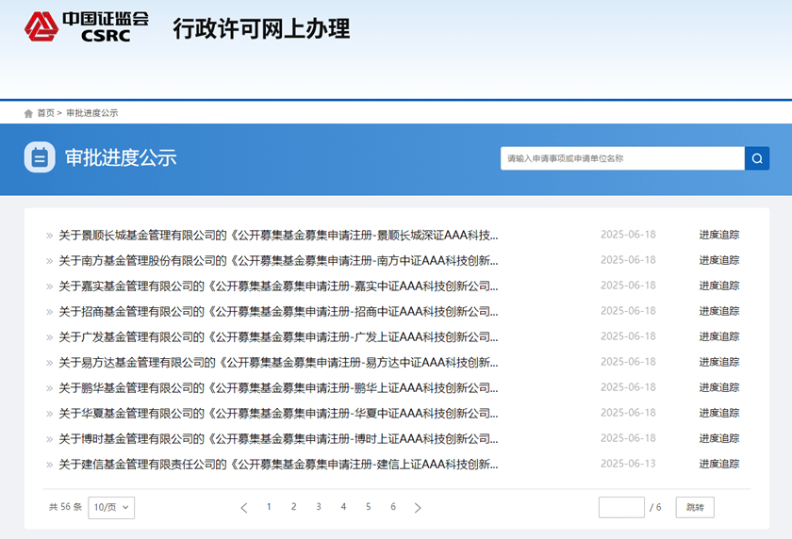Image resolution: width=792 pixels, height=539 pixels.
Task: Click 审批进度公示 breadcrumb text
Action: 92,113
